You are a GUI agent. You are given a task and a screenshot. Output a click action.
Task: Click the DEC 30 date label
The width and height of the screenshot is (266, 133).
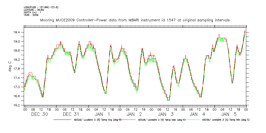coord(40,114)
